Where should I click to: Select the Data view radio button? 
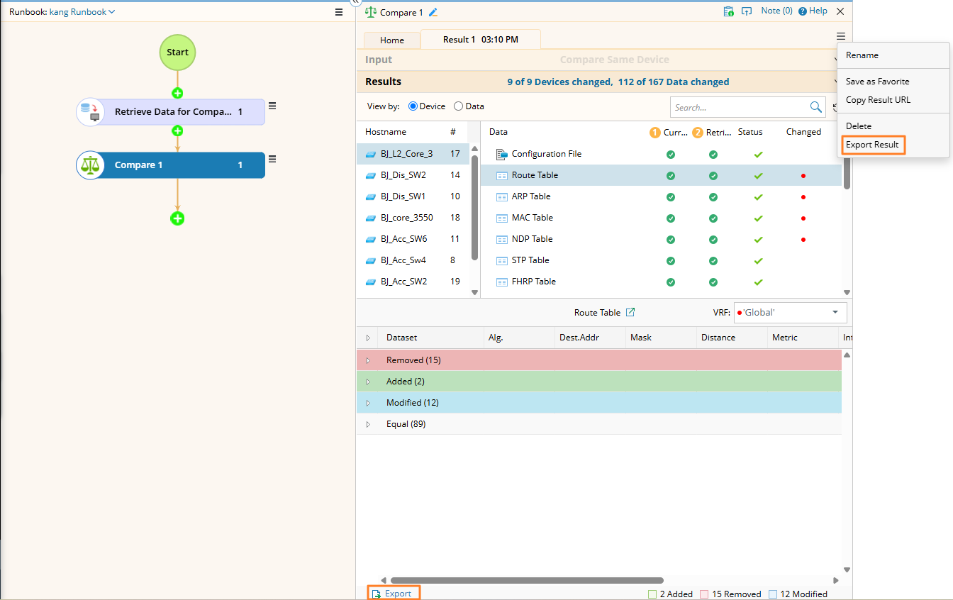[x=458, y=106]
